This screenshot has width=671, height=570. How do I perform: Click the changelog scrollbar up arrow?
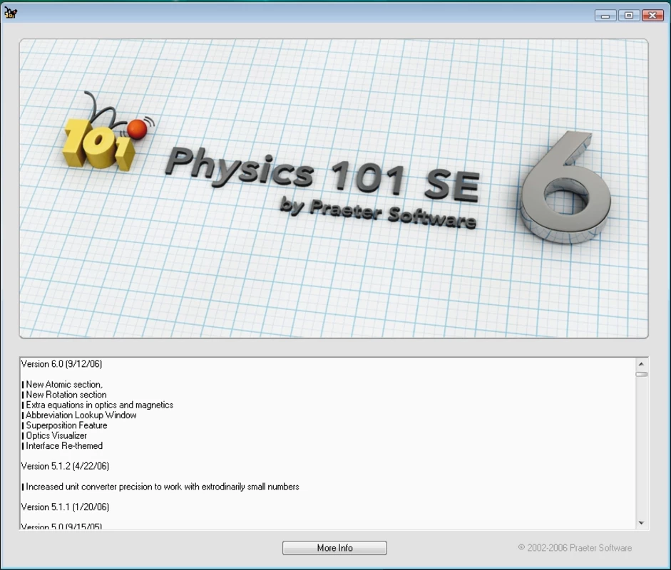point(641,364)
